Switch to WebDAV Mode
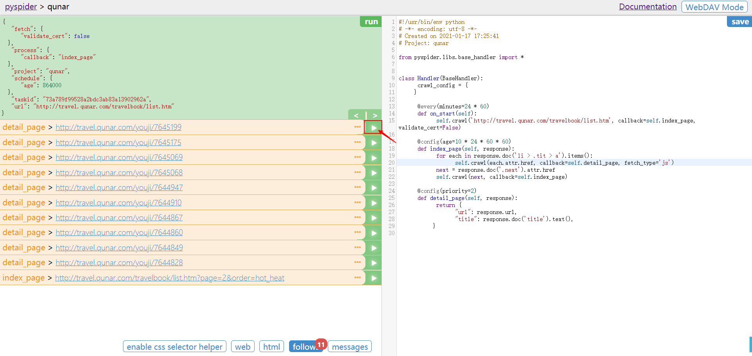The width and height of the screenshot is (752, 356). click(x=714, y=7)
